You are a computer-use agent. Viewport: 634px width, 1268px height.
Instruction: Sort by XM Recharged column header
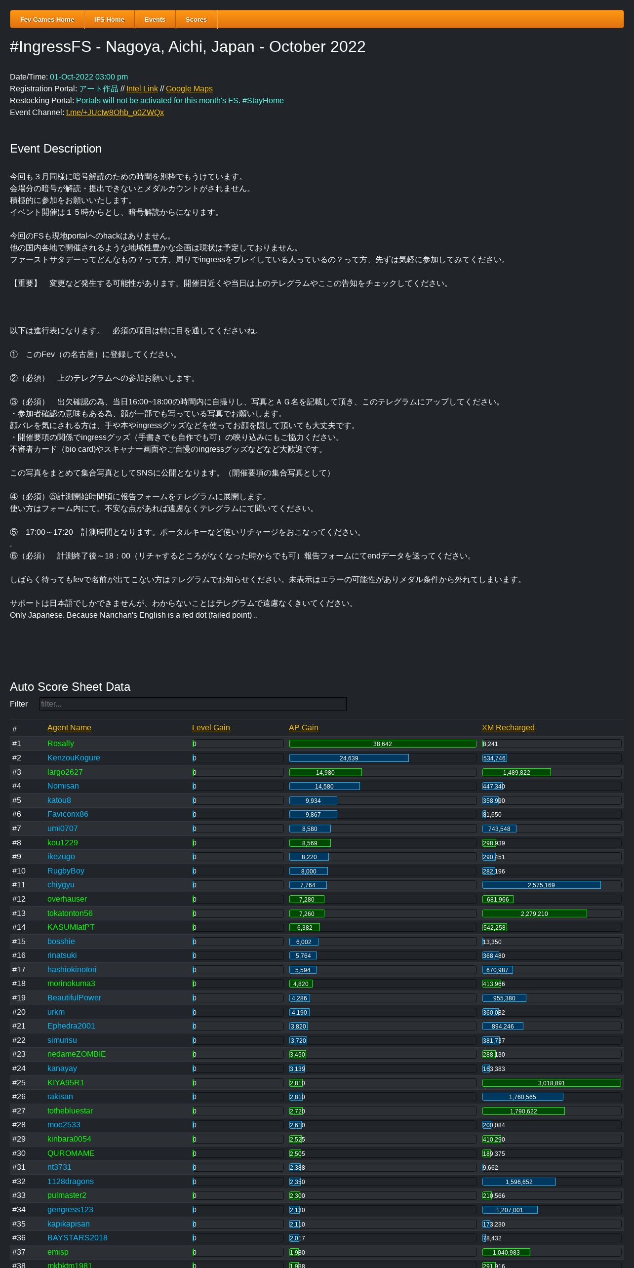[508, 727]
